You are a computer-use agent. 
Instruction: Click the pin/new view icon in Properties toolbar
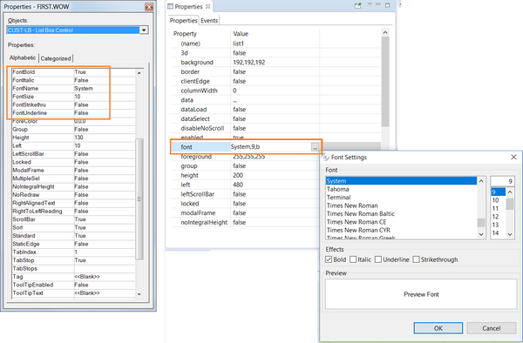pyautogui.click(x=357, y=6)
